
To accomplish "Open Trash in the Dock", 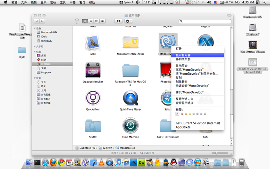I will pos(242,162).
